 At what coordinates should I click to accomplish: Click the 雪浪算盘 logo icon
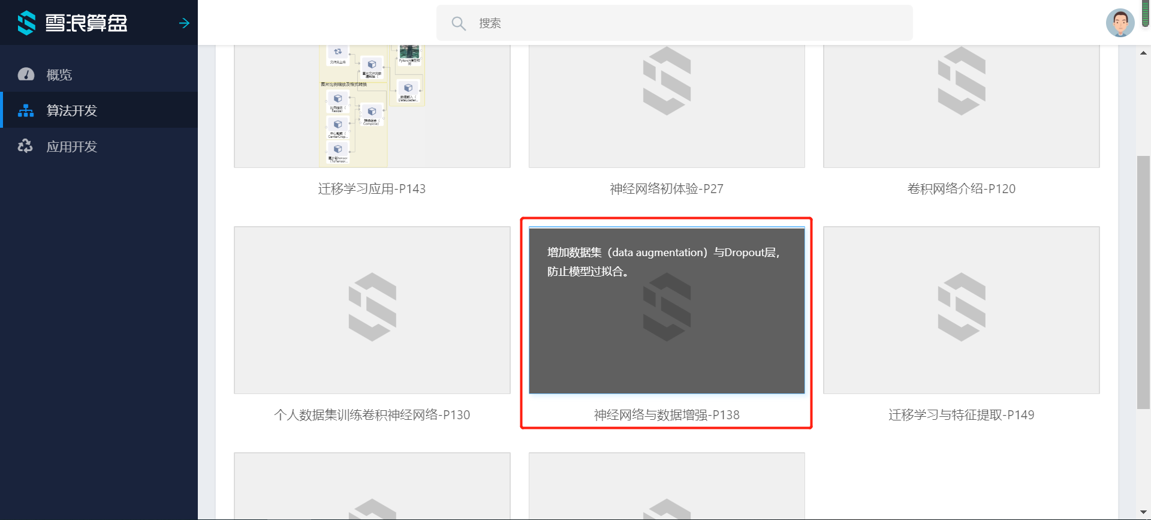pos(26,23)
